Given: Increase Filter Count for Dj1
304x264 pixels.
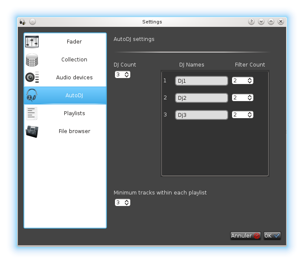Looking at the screenshot, I should click(x=250, y=79).
